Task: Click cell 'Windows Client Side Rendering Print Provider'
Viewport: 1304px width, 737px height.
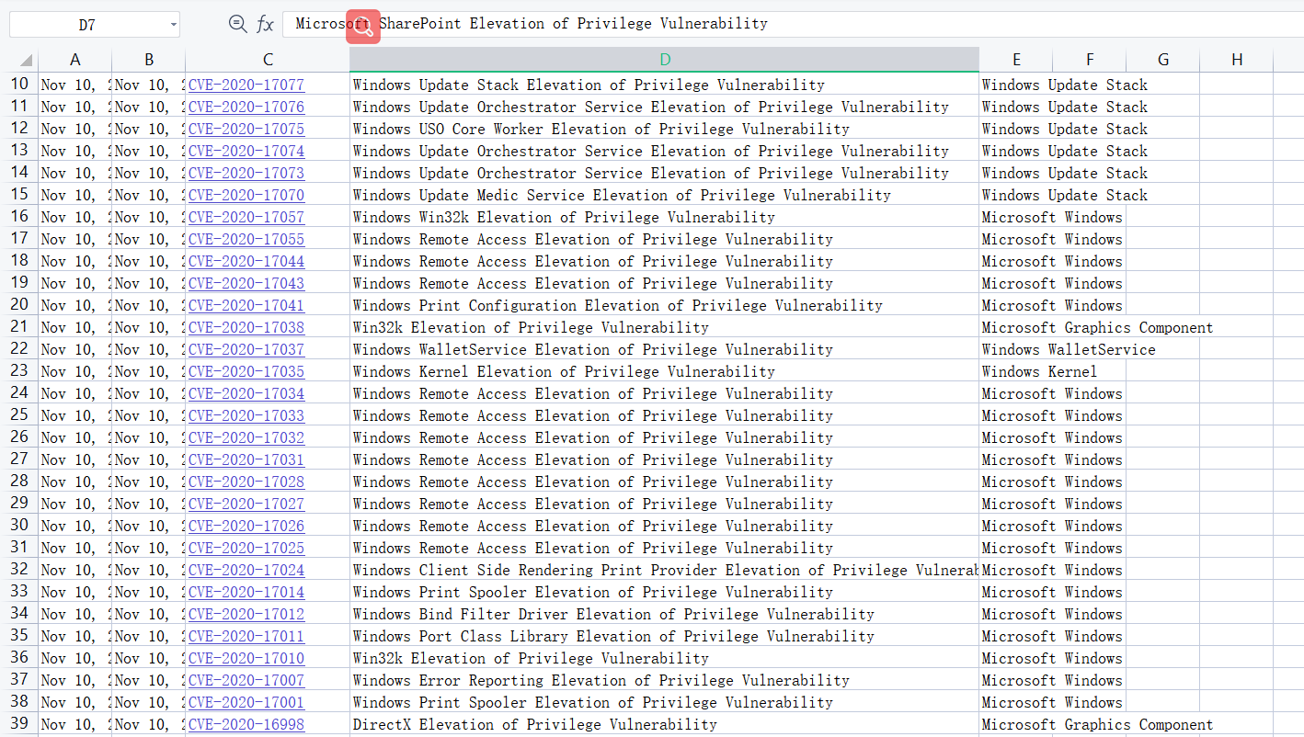Action: coord(665,570)
